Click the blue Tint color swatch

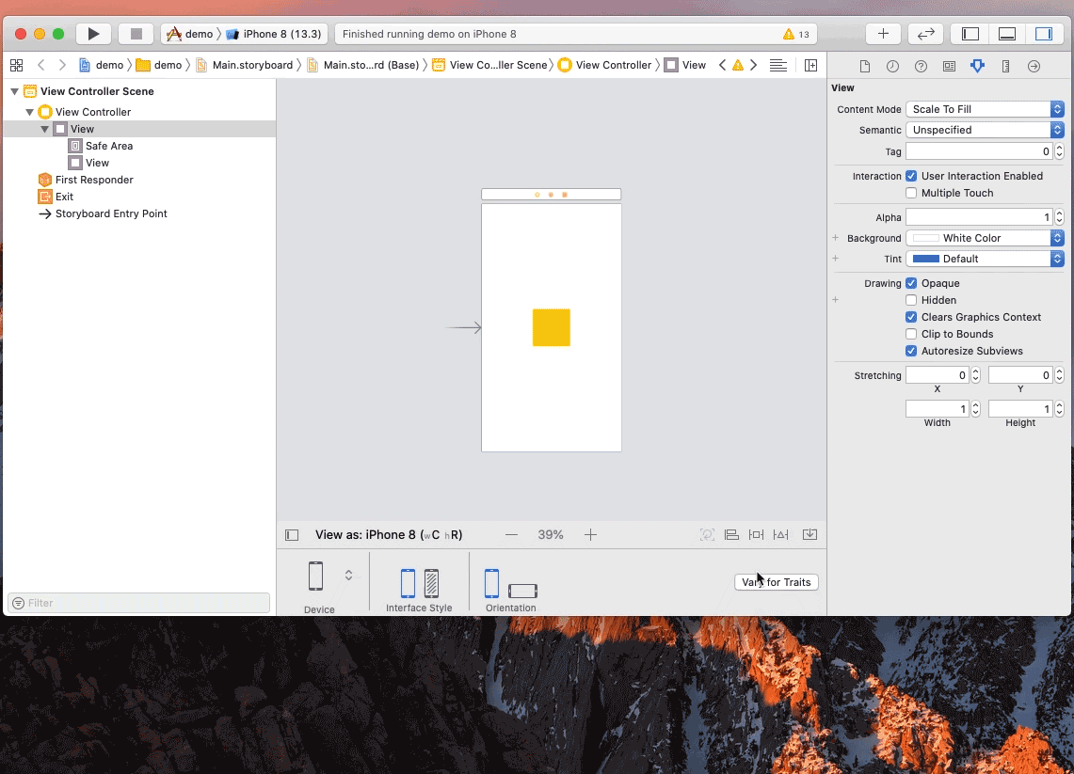925,259
